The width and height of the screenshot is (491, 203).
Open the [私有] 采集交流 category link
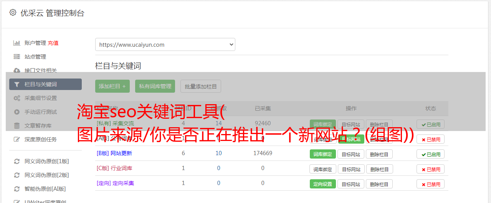[116, 123]
